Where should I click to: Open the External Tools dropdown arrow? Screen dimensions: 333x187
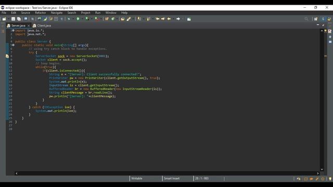pyautogui.click(x=100, y=19)
